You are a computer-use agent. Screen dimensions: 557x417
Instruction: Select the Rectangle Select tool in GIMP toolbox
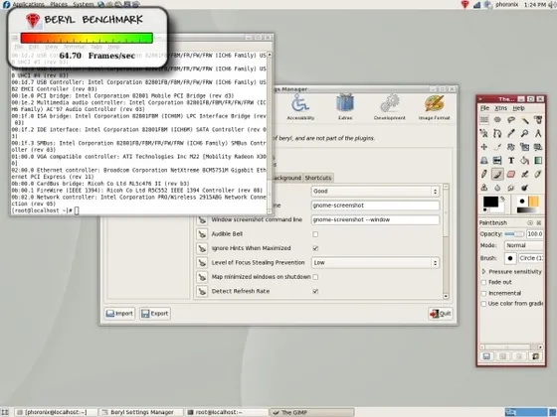coord(483,120)
